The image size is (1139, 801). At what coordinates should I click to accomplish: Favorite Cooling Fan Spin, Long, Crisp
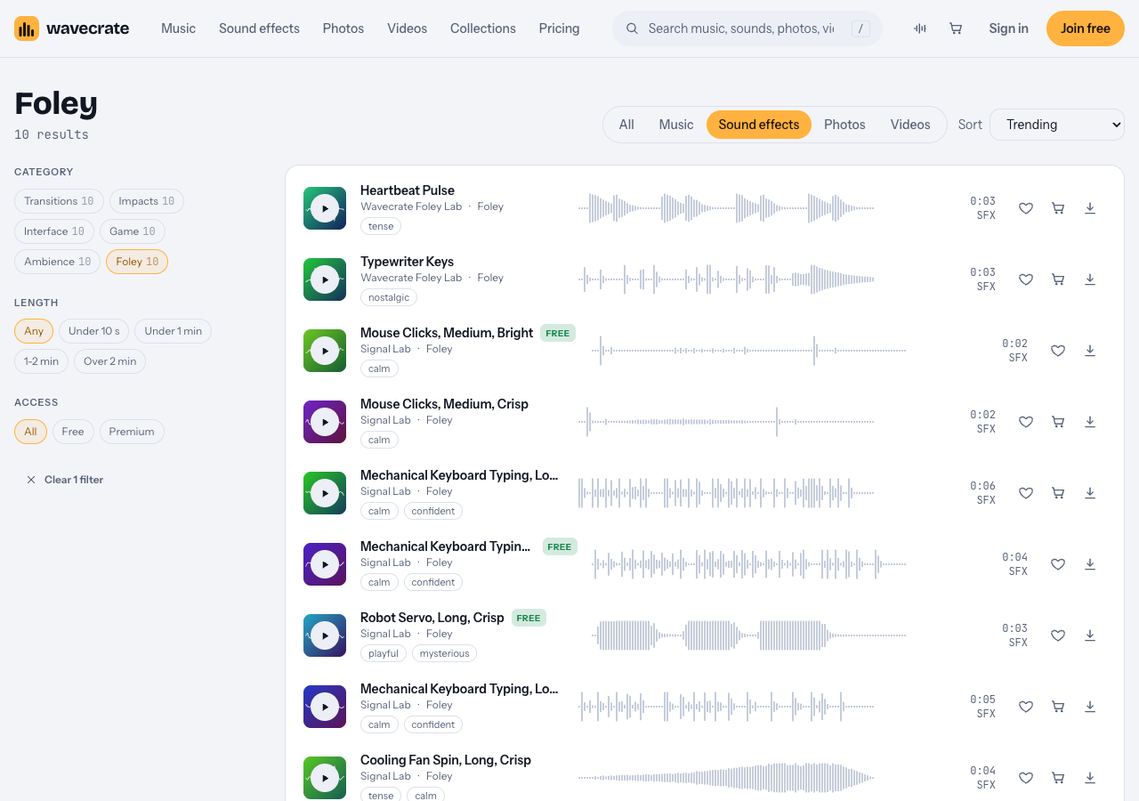[x=1026, y=778]
